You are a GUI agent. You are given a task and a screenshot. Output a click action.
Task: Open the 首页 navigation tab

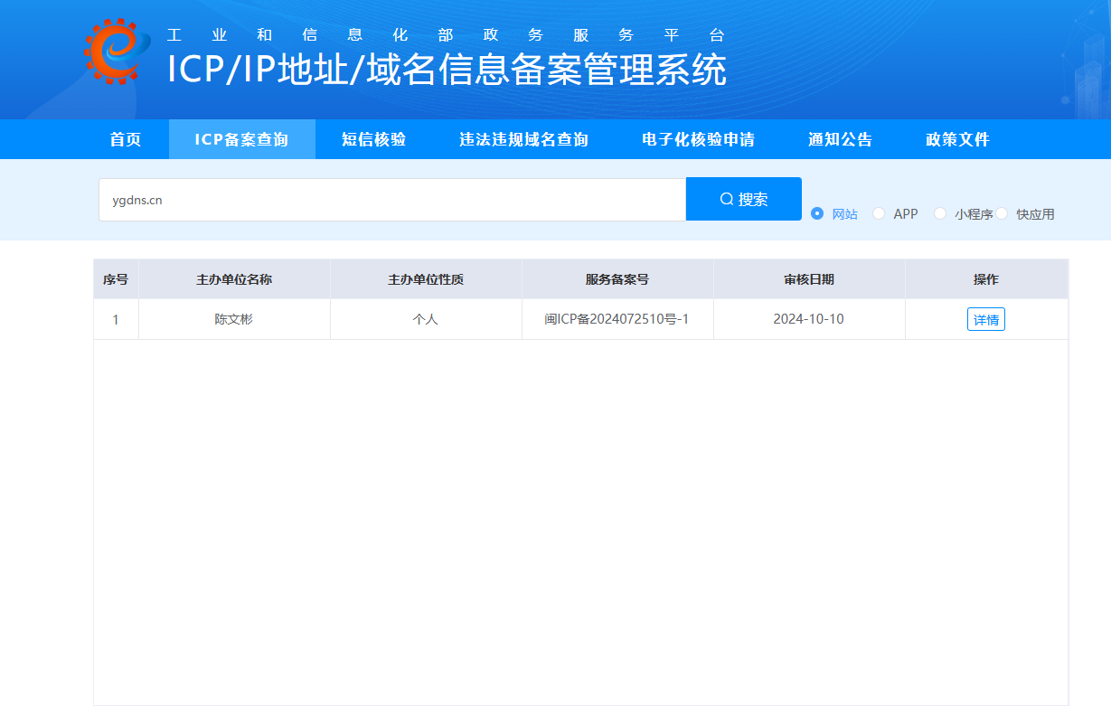(126, 139)
